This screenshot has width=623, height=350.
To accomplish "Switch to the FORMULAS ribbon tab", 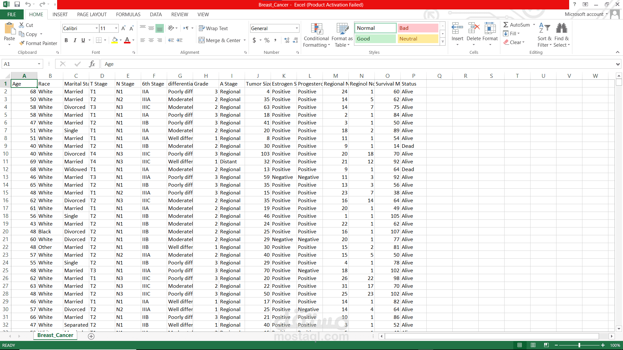I will [x=128, y=14].
